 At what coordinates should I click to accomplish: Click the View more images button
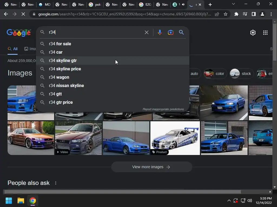tap(151, 167)
